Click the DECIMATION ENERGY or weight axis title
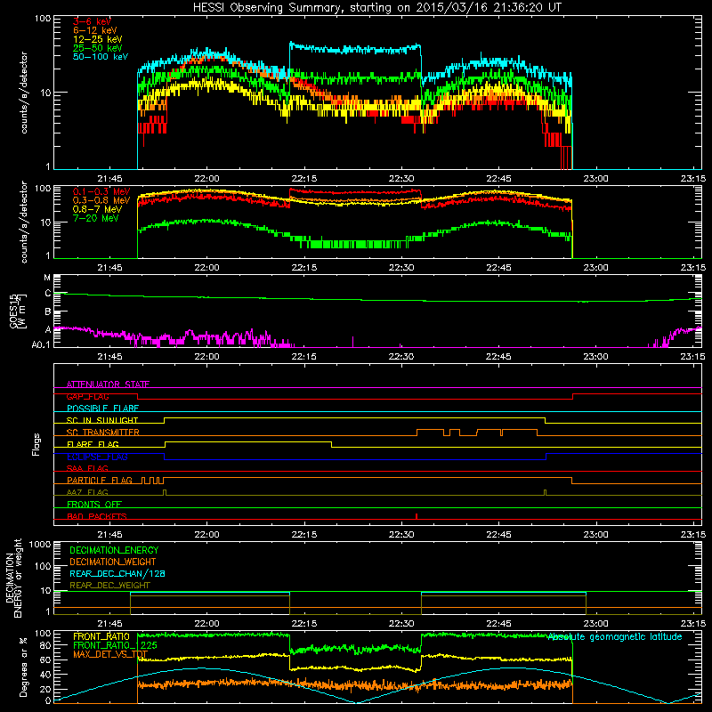Viewport: 712px width, 712px height. tap(13, 578)
